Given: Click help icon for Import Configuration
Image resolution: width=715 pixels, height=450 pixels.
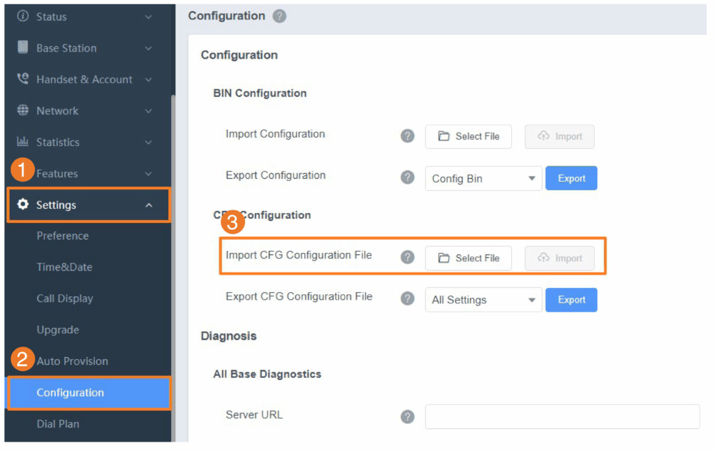Looking at the screenshot, I should click(407, 136).
